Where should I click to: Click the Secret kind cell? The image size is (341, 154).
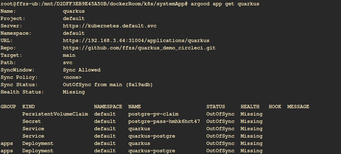click(32, 122)
